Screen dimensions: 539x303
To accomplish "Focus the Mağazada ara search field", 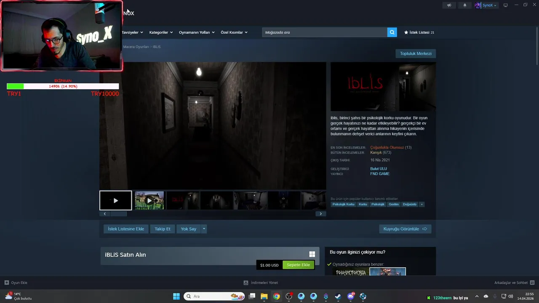I will coord(325,32).
